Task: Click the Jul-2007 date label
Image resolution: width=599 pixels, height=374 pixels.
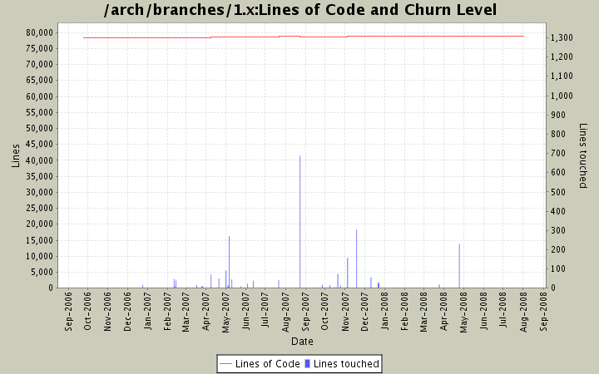Action: (265, 310)
